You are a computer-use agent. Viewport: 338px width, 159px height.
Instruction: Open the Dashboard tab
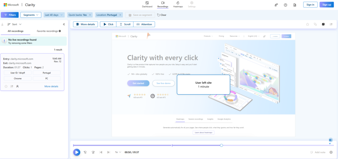pos(147,5)
